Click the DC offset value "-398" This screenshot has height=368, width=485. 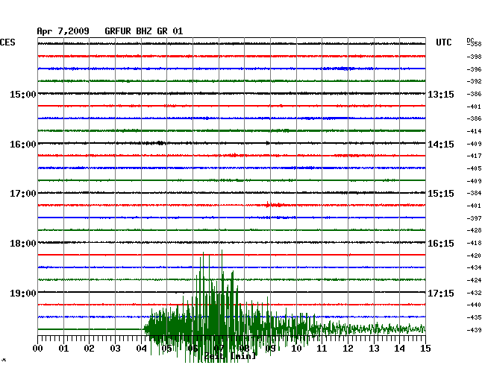point(474,57)
